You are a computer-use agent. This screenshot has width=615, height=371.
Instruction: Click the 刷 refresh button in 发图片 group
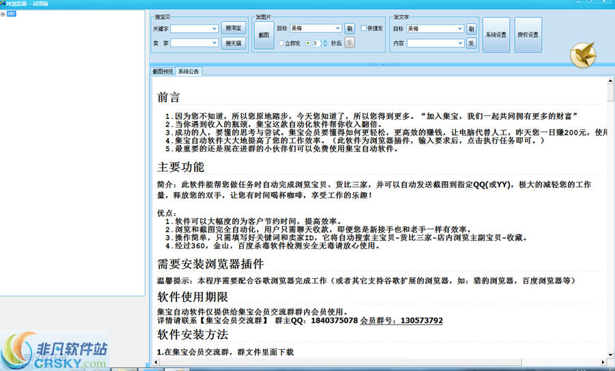(349, 28)
